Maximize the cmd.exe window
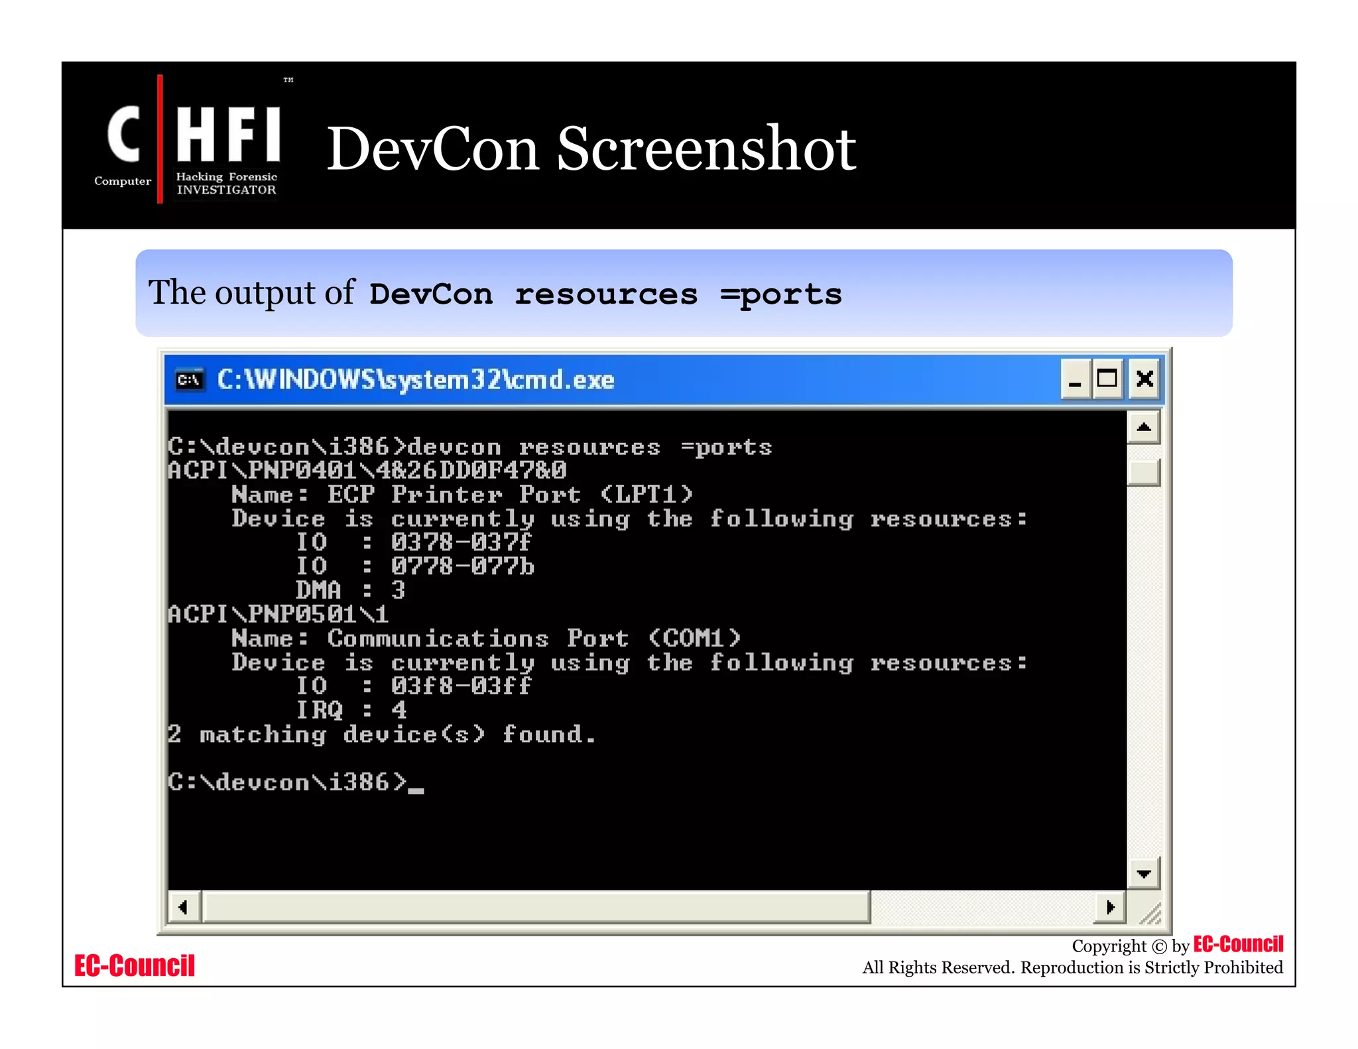 (1107, 379)
